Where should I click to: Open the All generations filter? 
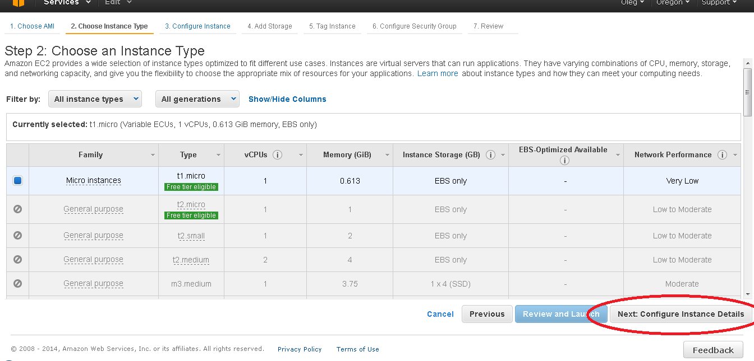pyautogui.click(x=197, y=99)
